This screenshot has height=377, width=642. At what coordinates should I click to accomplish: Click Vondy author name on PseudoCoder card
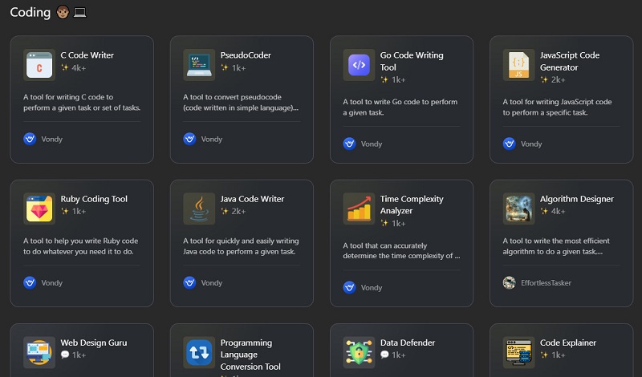pyautogui.click(x=211, y=140)
